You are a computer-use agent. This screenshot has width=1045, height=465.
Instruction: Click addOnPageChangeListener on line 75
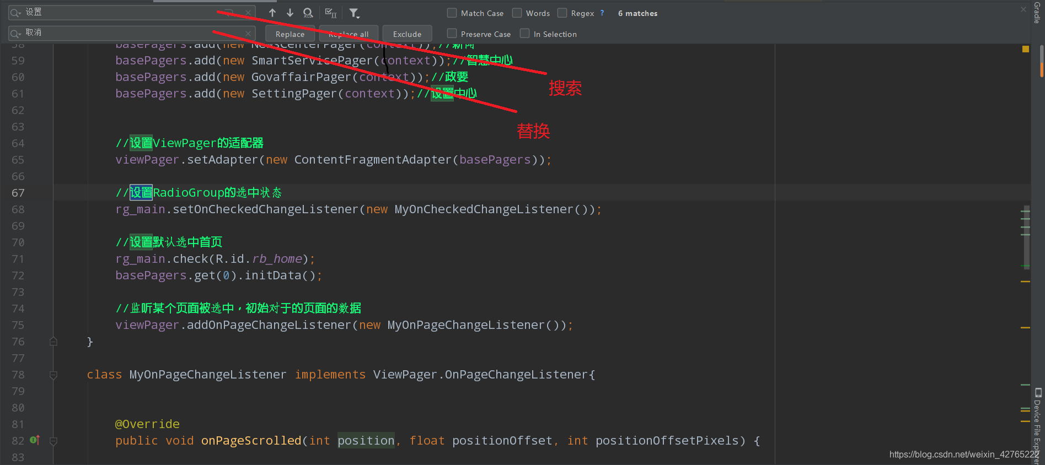pyautogui.click(x=269, y=325)
